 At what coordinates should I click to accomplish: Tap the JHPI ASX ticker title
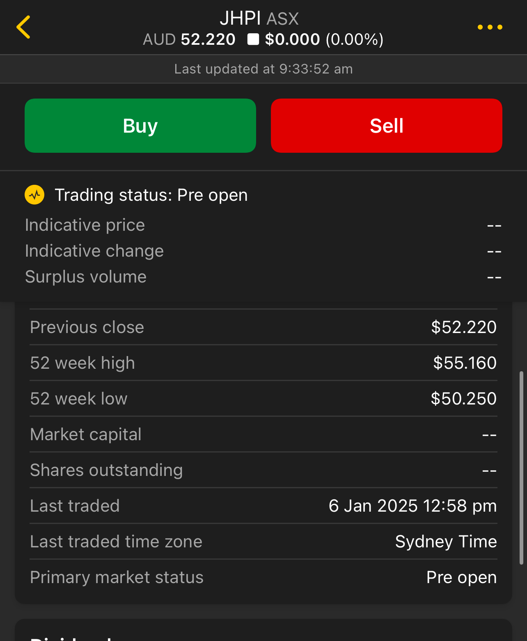click(259, 18)
